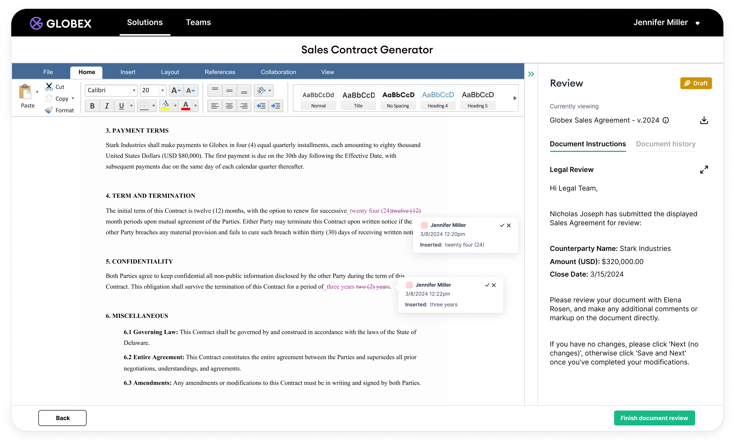This screenshot has width=734, height=444.
Task: Open the underline style dropdown arrow
Action: pos(131,106)
